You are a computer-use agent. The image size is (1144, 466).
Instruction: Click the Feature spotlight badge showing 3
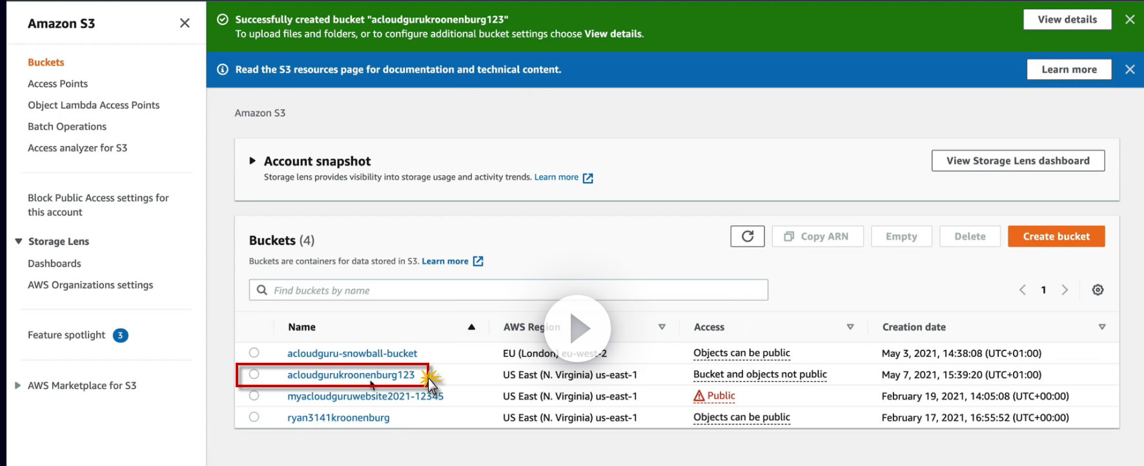pos(120,335)
